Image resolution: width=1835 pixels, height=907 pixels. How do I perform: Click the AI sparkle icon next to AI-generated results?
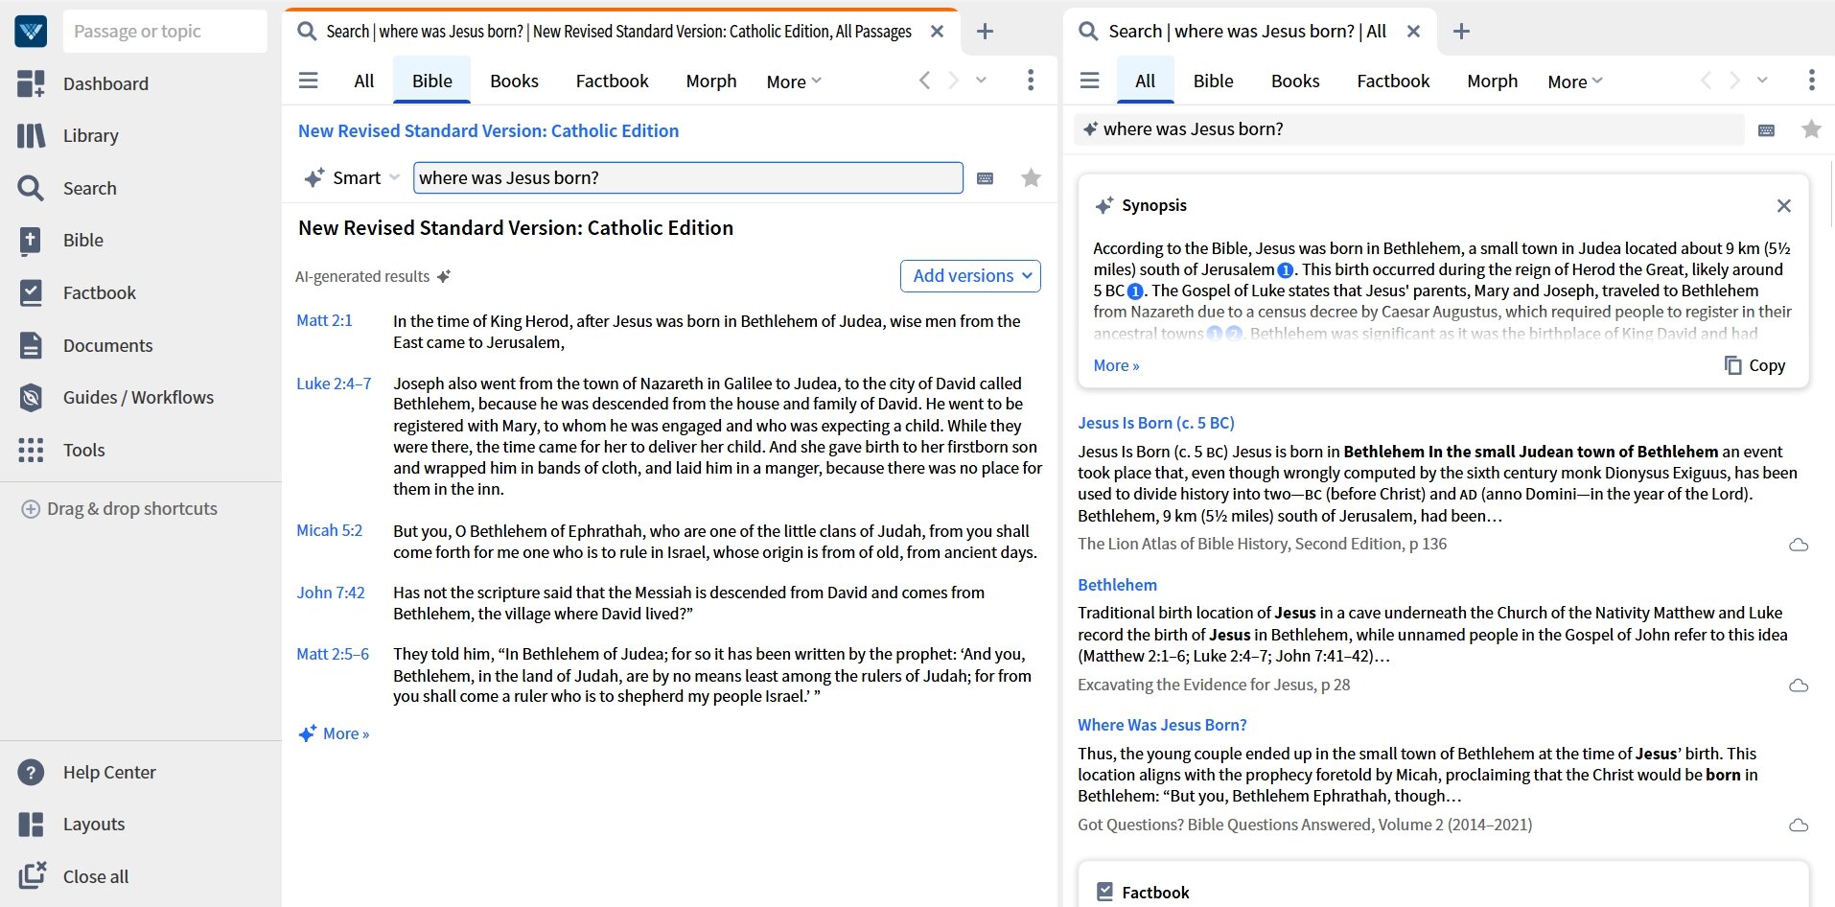click(x=443, y=276)
